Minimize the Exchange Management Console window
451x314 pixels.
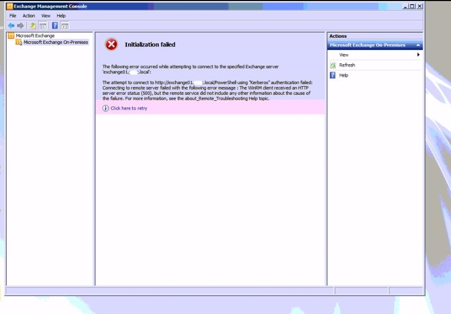tap(405, 6)
